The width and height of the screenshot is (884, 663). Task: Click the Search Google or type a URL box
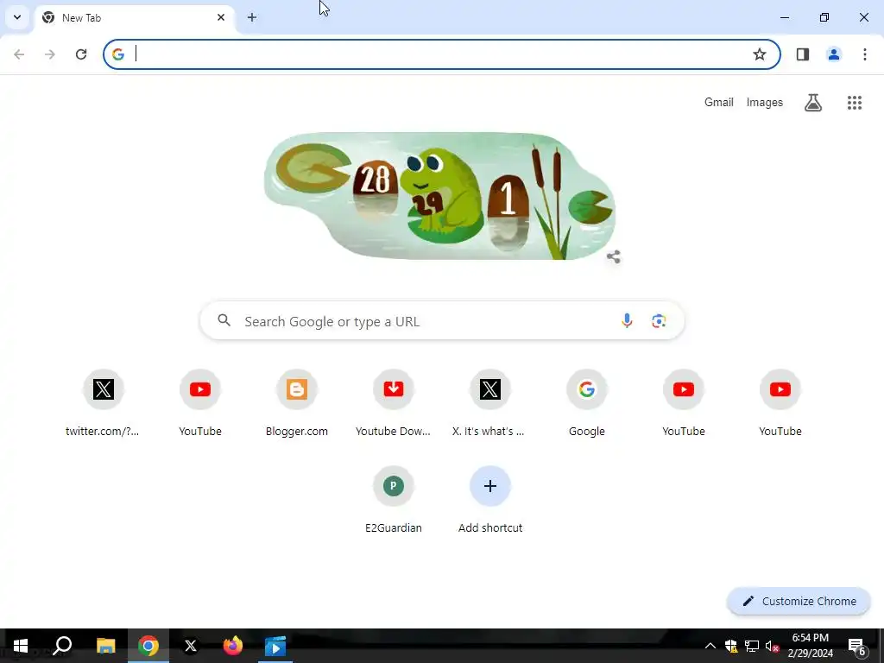pyautogui.click(x=442, y=321)
